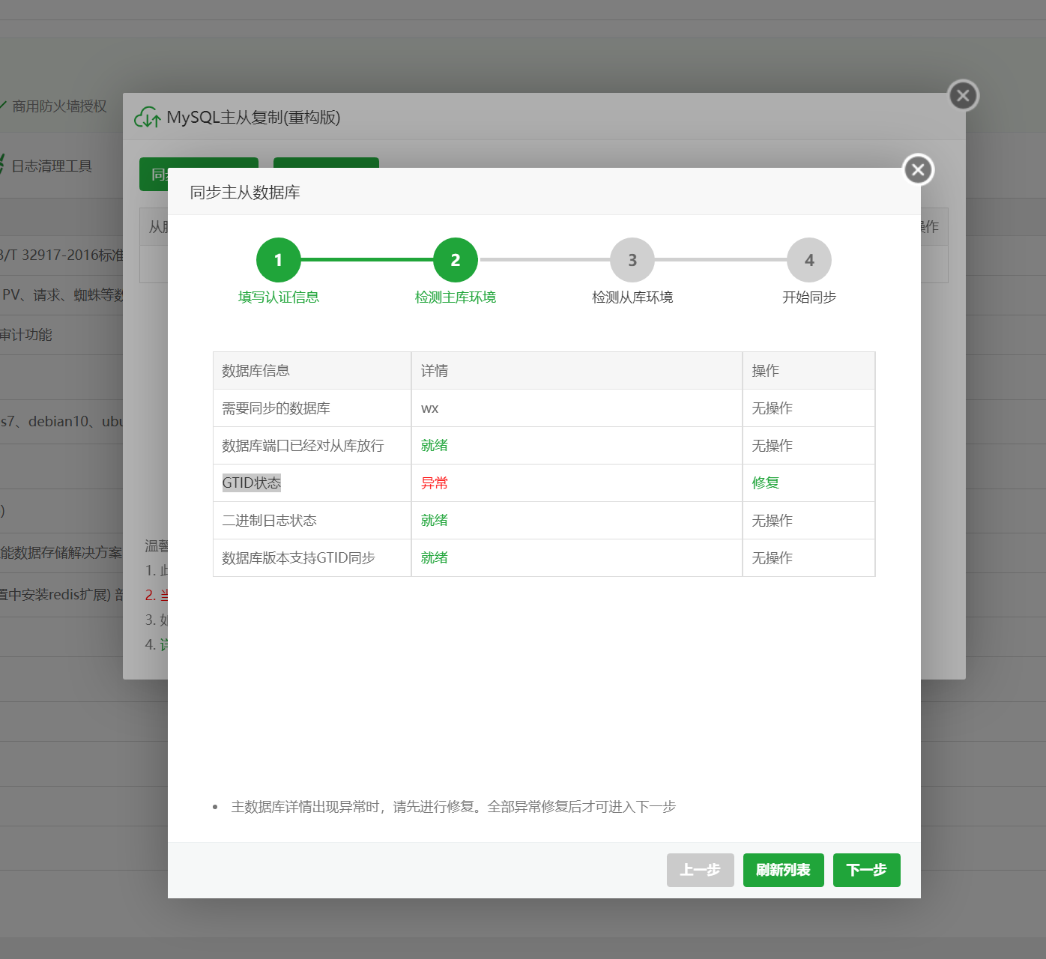This screenshot has height=959, width=1046.
Task: Click 数据库端口已经对从库放行 row label
Action: (303, 446)
